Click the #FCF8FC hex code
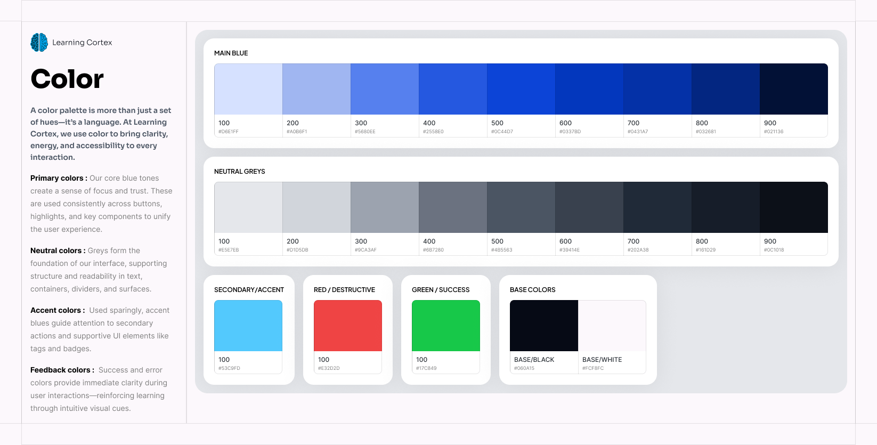This screenshot has height=445, width=877. (x=593, y=368)
